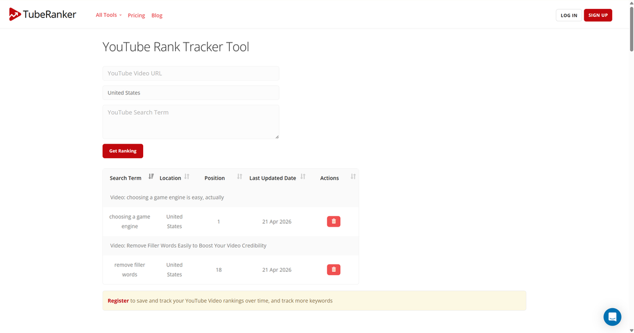
Task: Delete the 'choosing a game engine' row
Action: [x=333, y=222]
